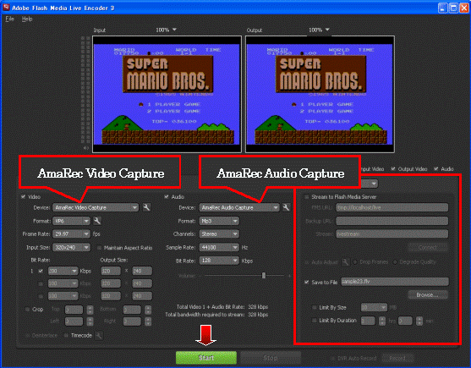Click the Flash Media Encoder title bar icon
The image size is (471, 368).
pyautogui.click(x=6, y=8)
